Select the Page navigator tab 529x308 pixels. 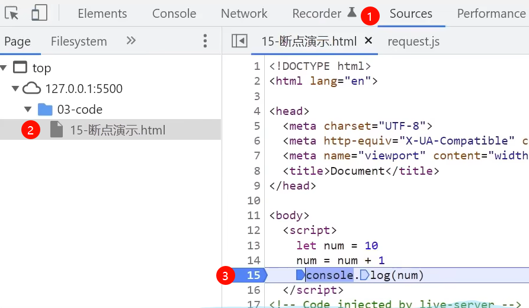[18, 41]
